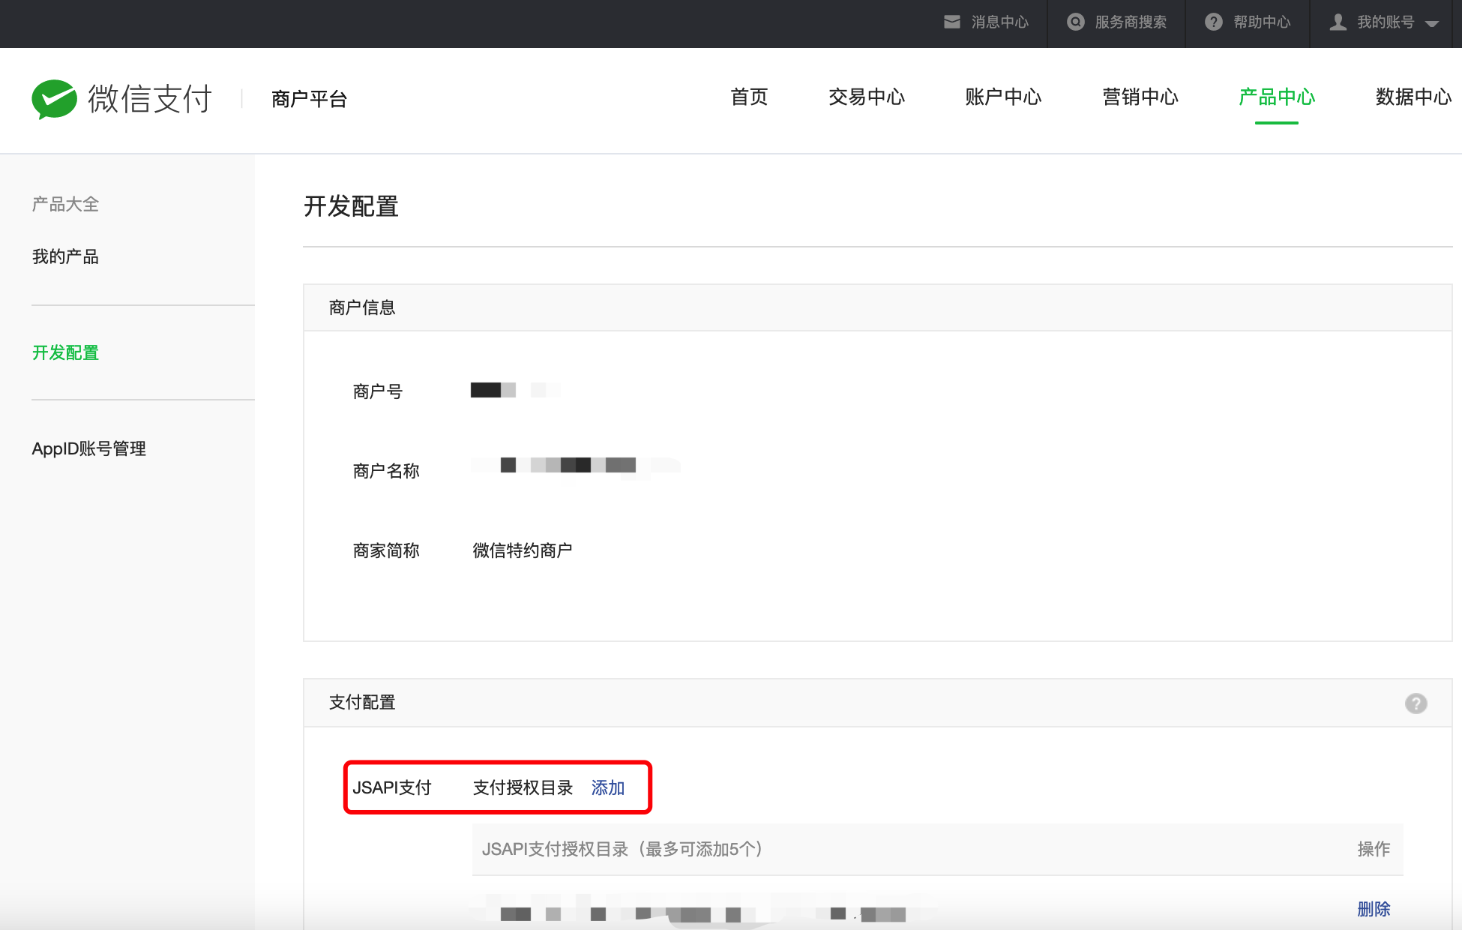Click the 商户名称 field label
Image resolution: width=1462 pixels, height=930 pixels.
pyautogui.click(x=386, y=471)
